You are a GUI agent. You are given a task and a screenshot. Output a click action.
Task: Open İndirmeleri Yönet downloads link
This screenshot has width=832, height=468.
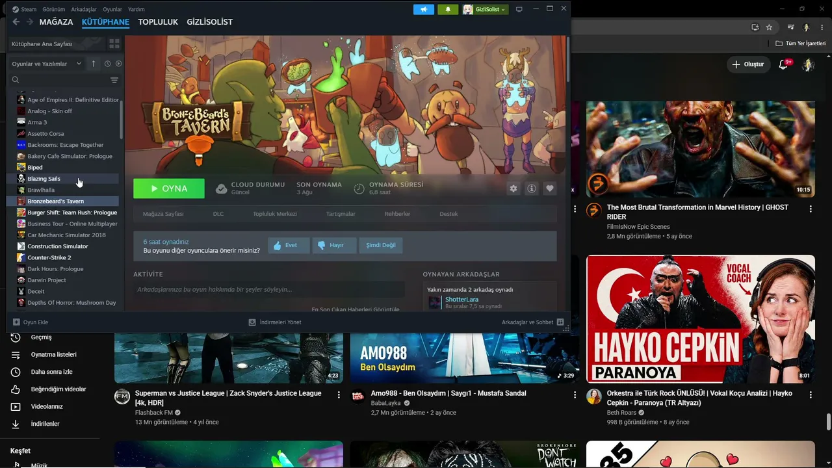pyautogui.click(x=275, y=322)
